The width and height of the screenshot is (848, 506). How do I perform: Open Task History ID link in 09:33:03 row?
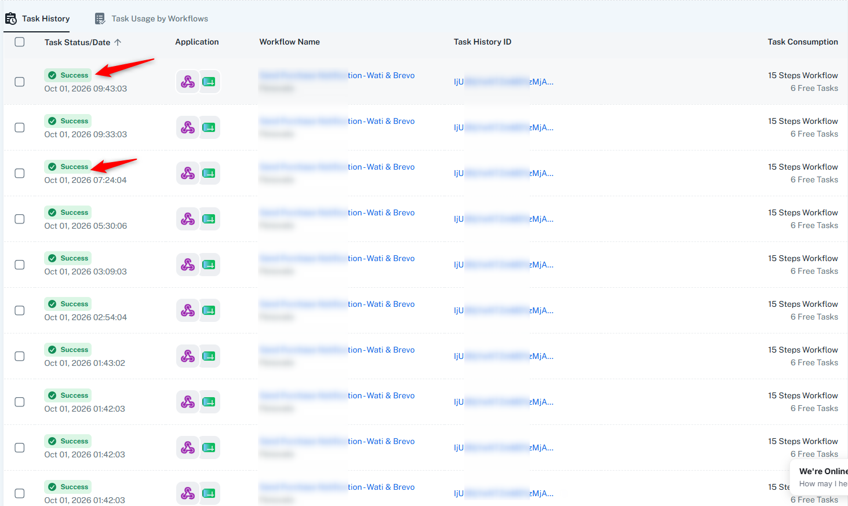coord(504,127)
